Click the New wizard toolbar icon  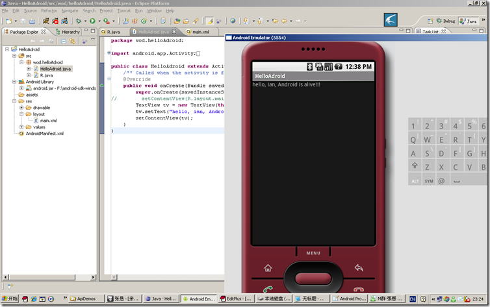[x=8, y=21]
